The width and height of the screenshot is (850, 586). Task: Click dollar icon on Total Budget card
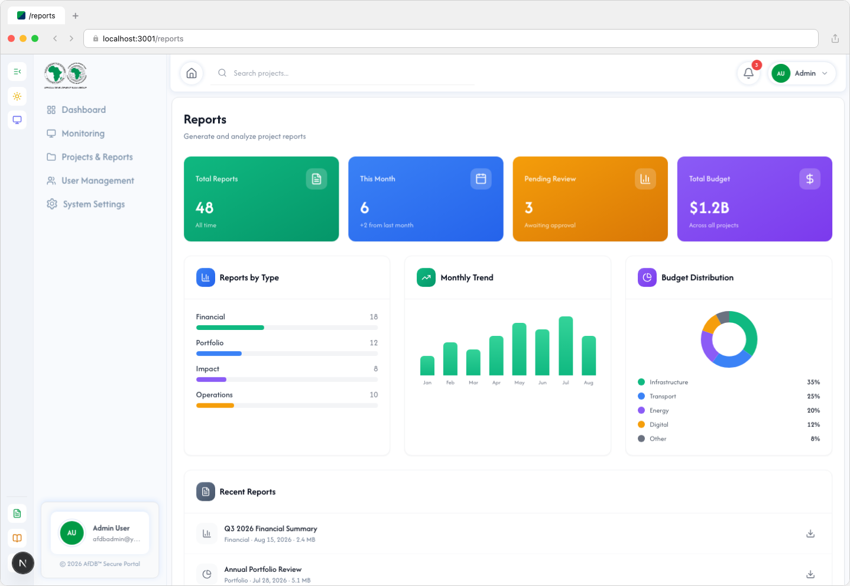[x=810, y=179]
